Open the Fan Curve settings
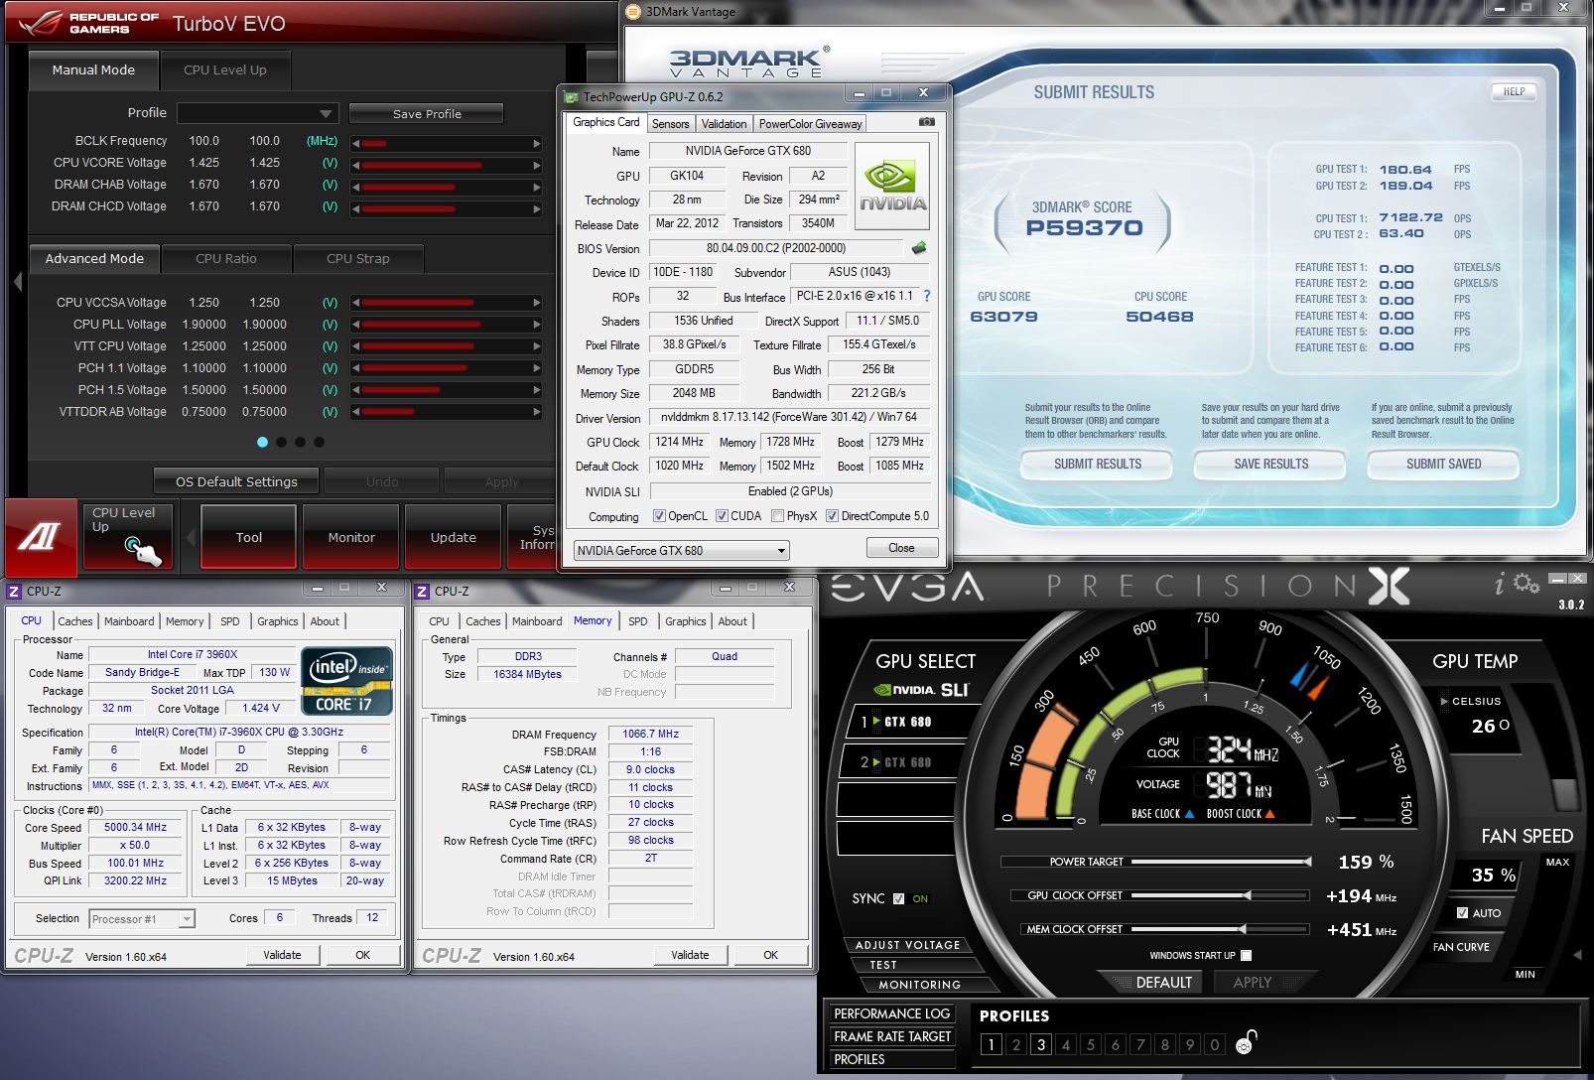Viewport: 1594px width, 1080px height. coord(1461,947)
